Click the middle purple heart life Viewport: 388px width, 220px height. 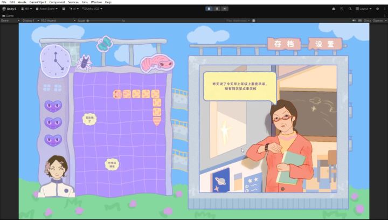pos(53,123)
